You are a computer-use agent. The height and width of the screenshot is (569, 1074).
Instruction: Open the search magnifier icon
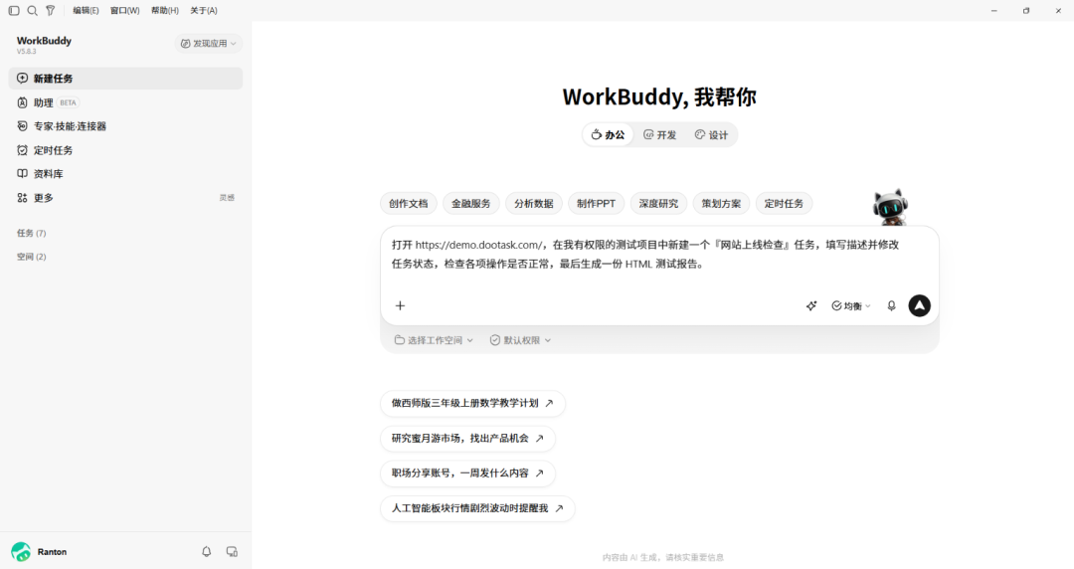click(32, 10)
